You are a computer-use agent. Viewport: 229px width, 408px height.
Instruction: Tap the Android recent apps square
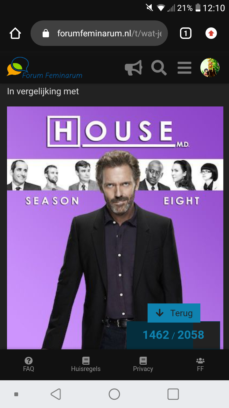click(173, 394)
